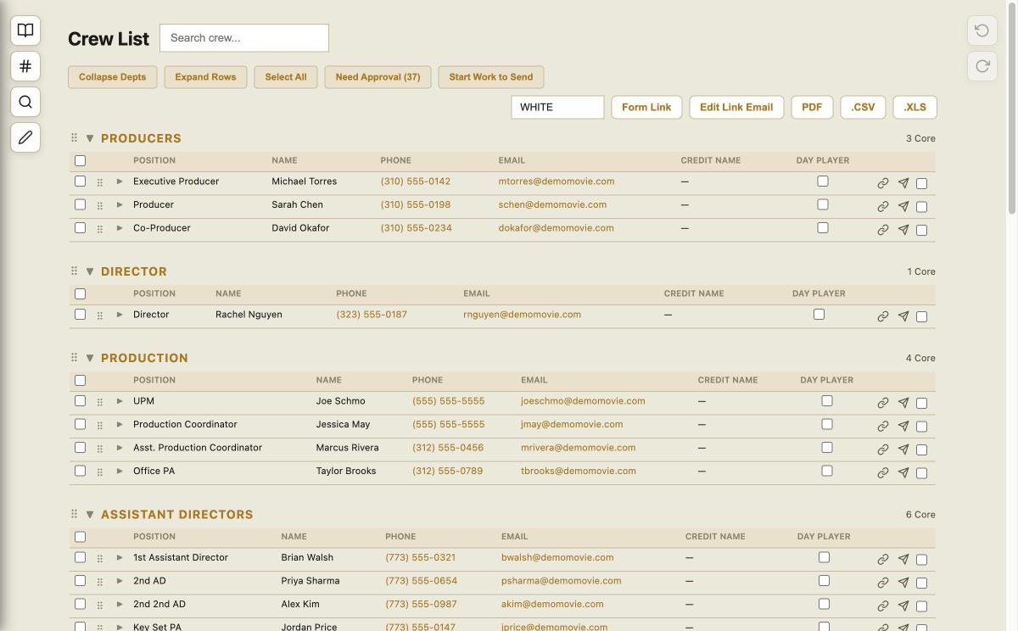The height and width of the screenshot is (631, 1018).
Task: Expand the Co-Producer row arrow
Action: tap(120, 228)
